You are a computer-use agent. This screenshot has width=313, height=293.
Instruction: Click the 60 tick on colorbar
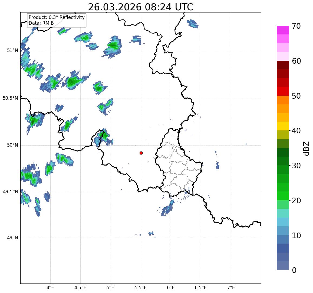click(x=296, y=61)
